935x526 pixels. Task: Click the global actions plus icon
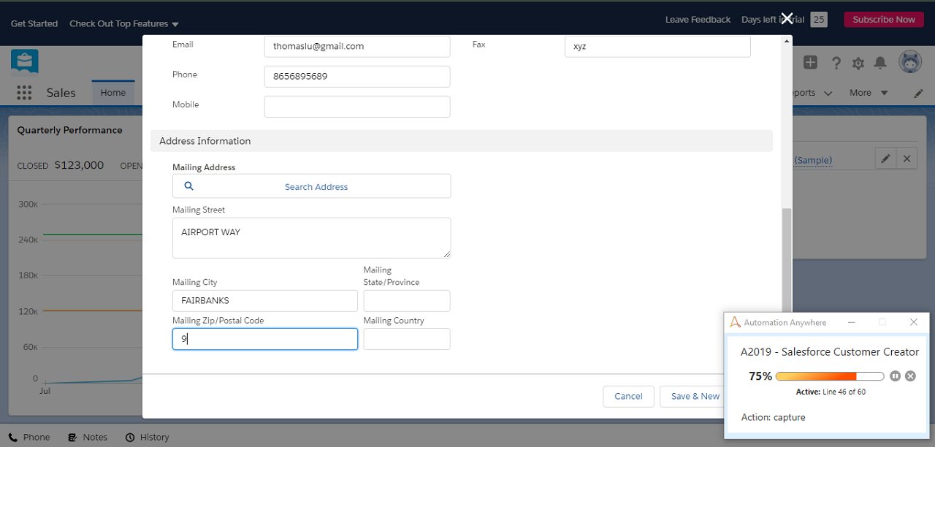(810, 63)
